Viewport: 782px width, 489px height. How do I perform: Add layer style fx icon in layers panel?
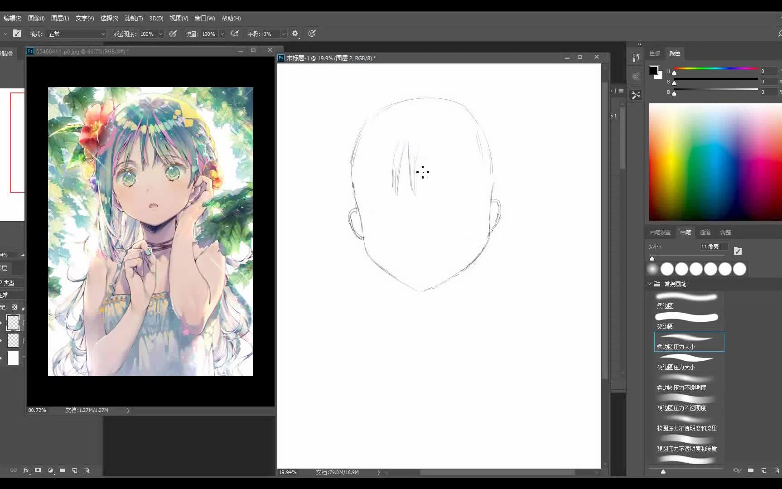(x=26, y=470)
